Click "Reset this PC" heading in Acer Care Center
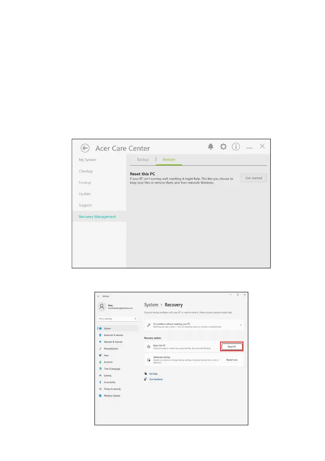This screenshot has width=325, height=461. coord(142,174)
